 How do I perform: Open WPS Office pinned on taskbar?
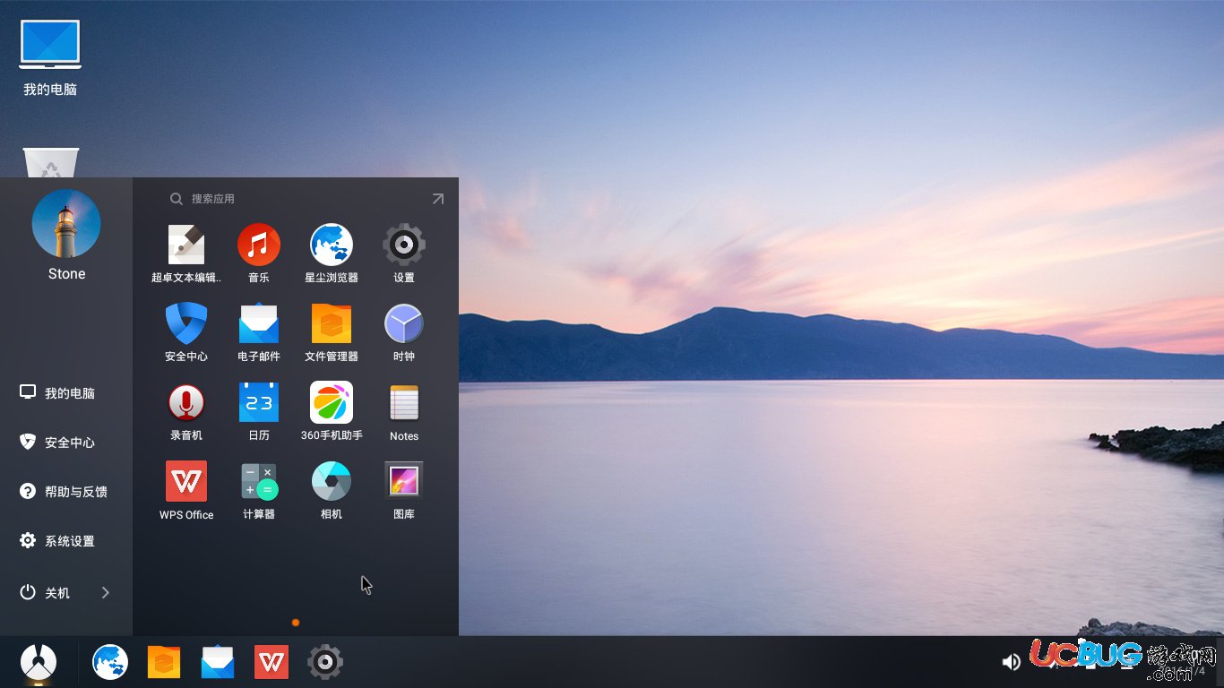[272, 662]
